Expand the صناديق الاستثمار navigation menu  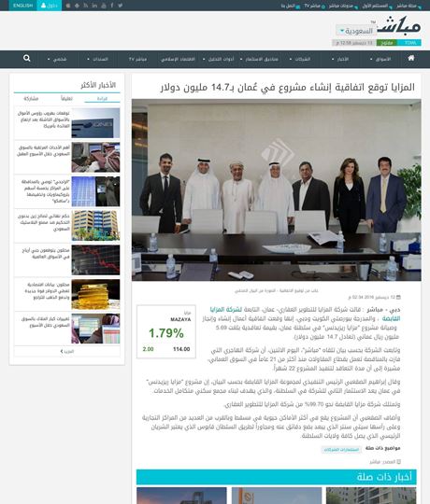pos(260,59)
